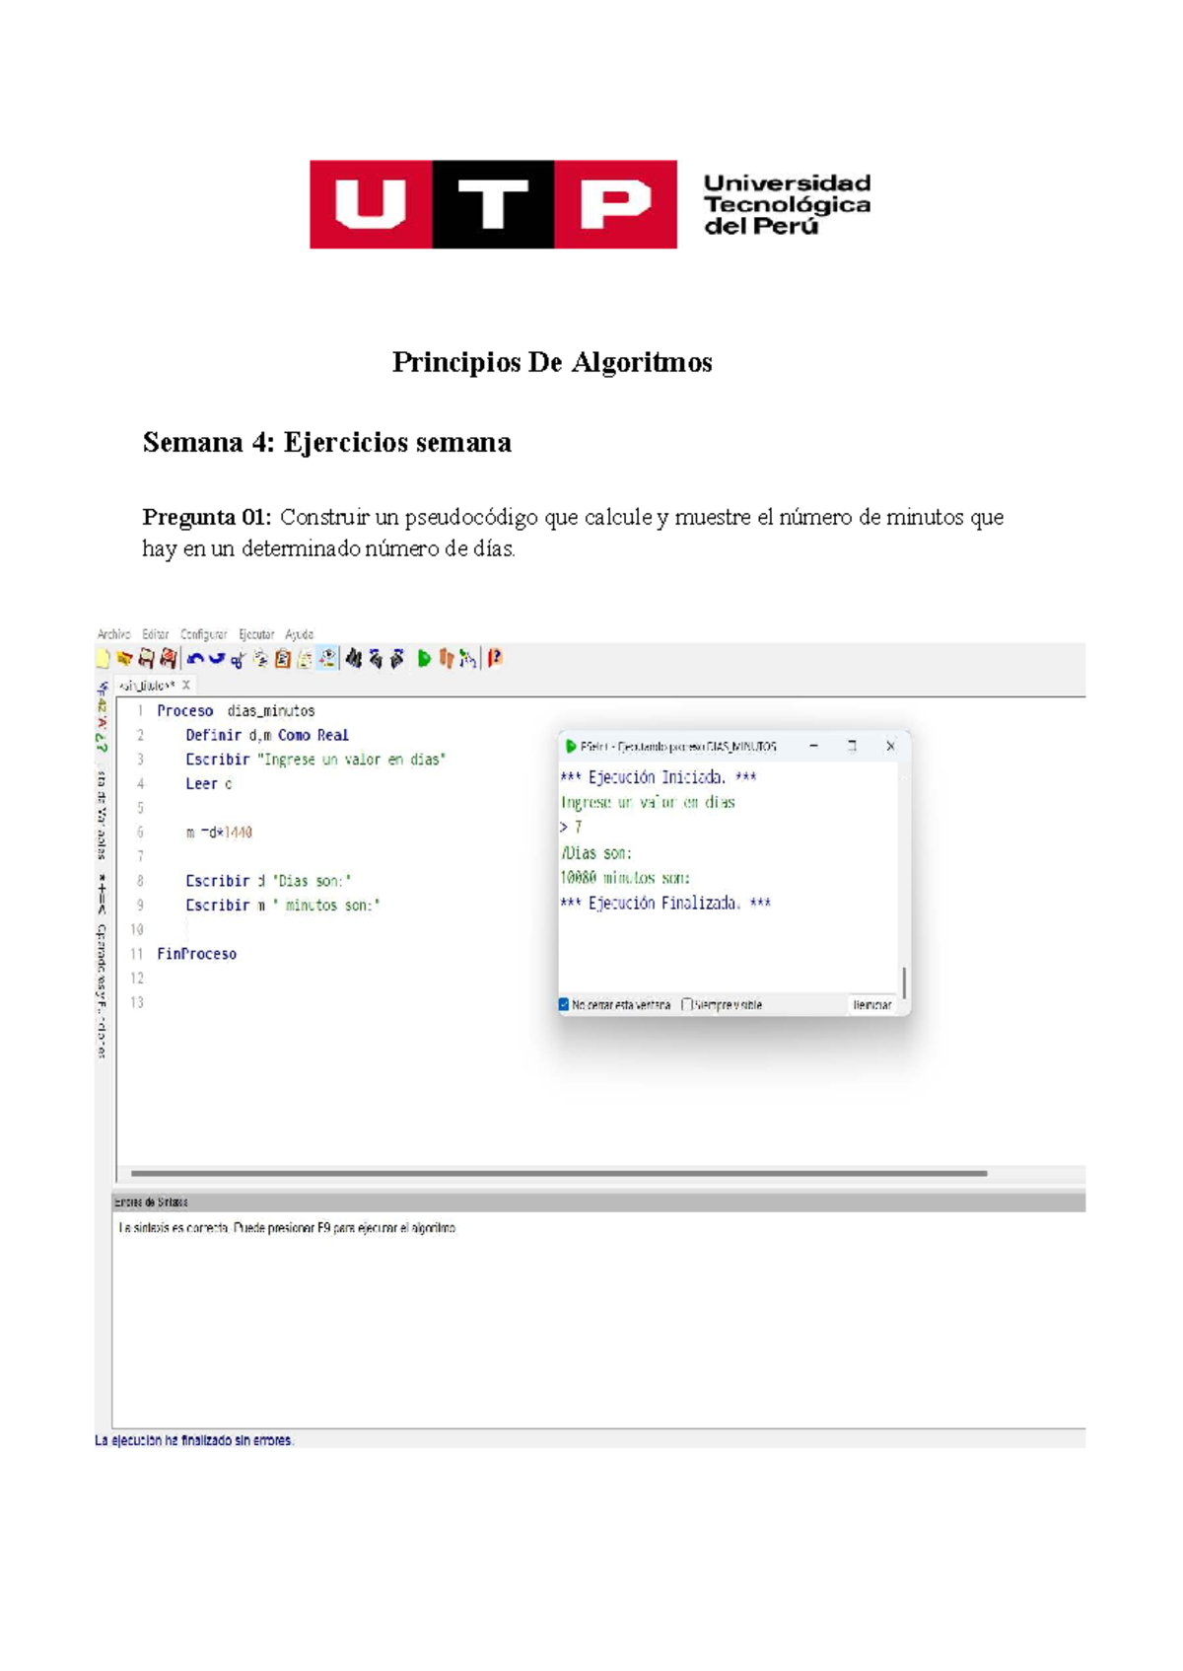
Task: Open the Archivo menu
Action: 114,634
